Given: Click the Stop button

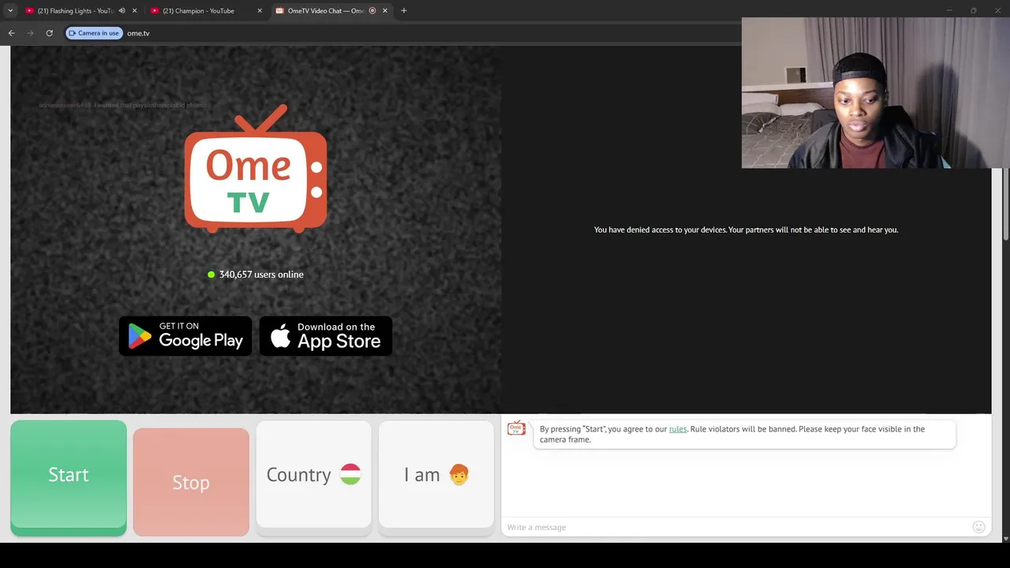Looking at the screenshot, I should click(x=191, y=482).
